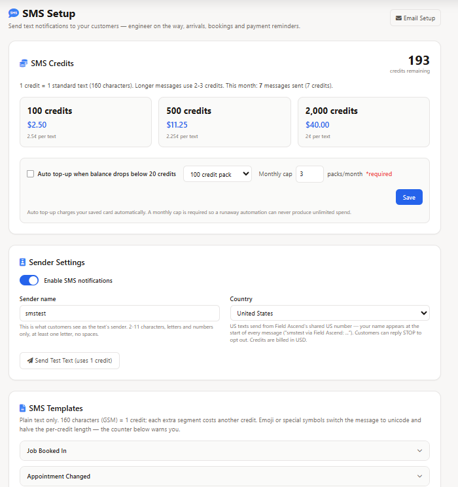Expand the Appointment Changed template
Screen dimensions: 458x487
coord(224,476)
